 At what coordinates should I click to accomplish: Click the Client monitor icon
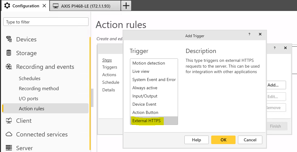(9, 121)
